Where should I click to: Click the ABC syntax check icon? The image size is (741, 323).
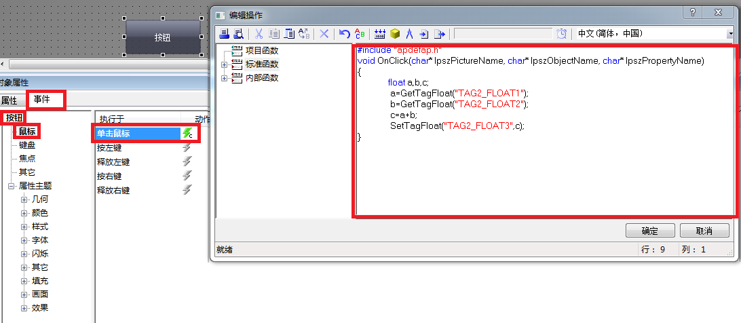click(360, 33)
